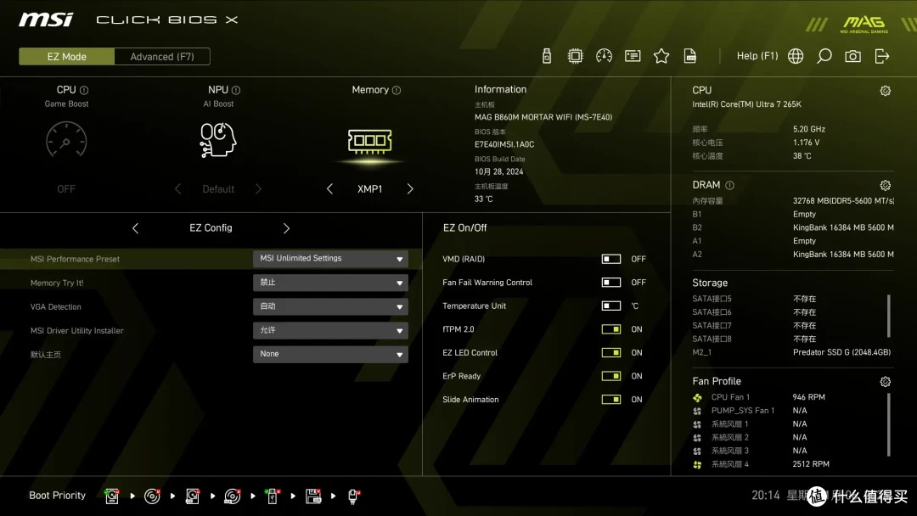917x516 pixels.
Task: Click the A2 KingBank DRAM slot entry
Action: [x=793, y=255]
